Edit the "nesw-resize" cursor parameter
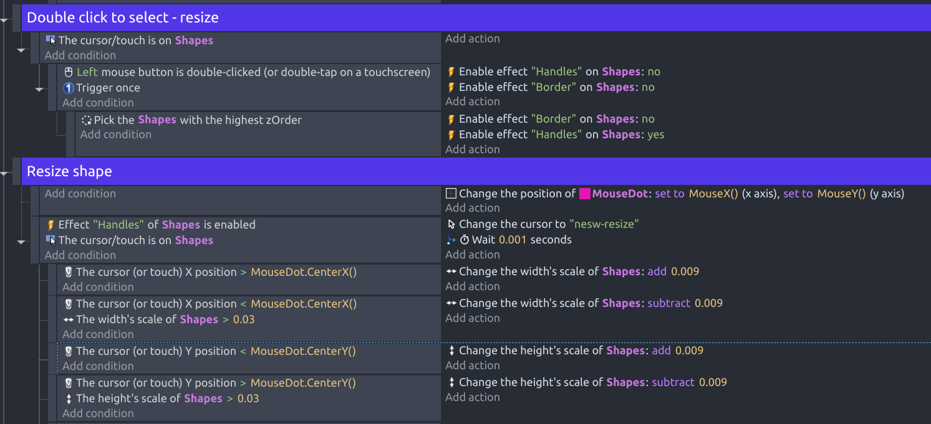931x424 pixels. click(x=604, y=224)
